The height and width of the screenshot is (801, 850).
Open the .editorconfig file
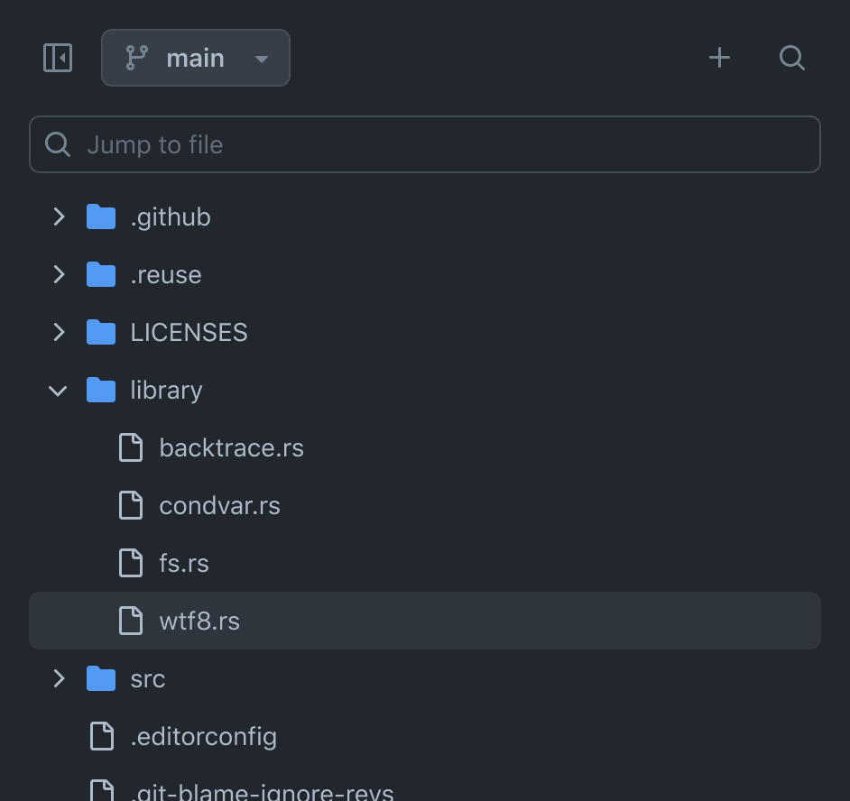click(203, 736)
